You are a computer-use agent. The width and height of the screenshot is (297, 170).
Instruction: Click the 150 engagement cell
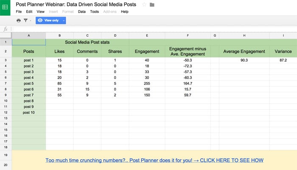[147, 95]
